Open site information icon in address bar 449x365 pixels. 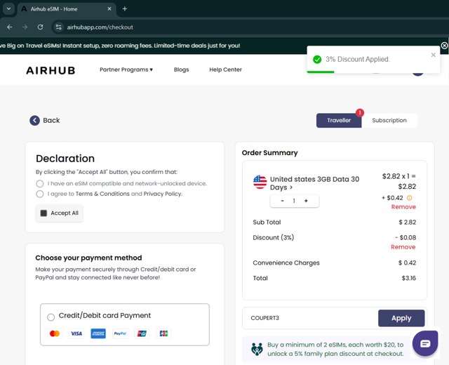click(59, 27)
